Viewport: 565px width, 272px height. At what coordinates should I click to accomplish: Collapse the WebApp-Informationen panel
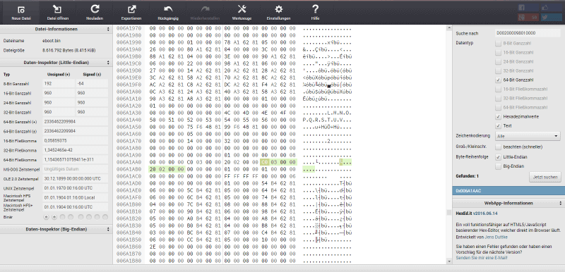[x=509, y=203]
